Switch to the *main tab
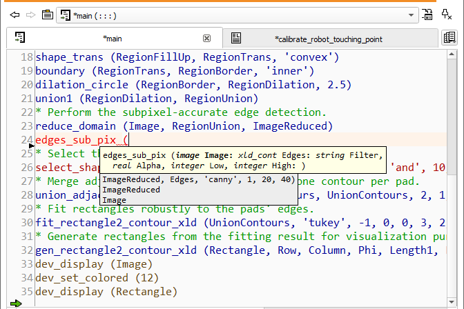The height and width of the screenshot is (309, 464). tap(115, 39)
